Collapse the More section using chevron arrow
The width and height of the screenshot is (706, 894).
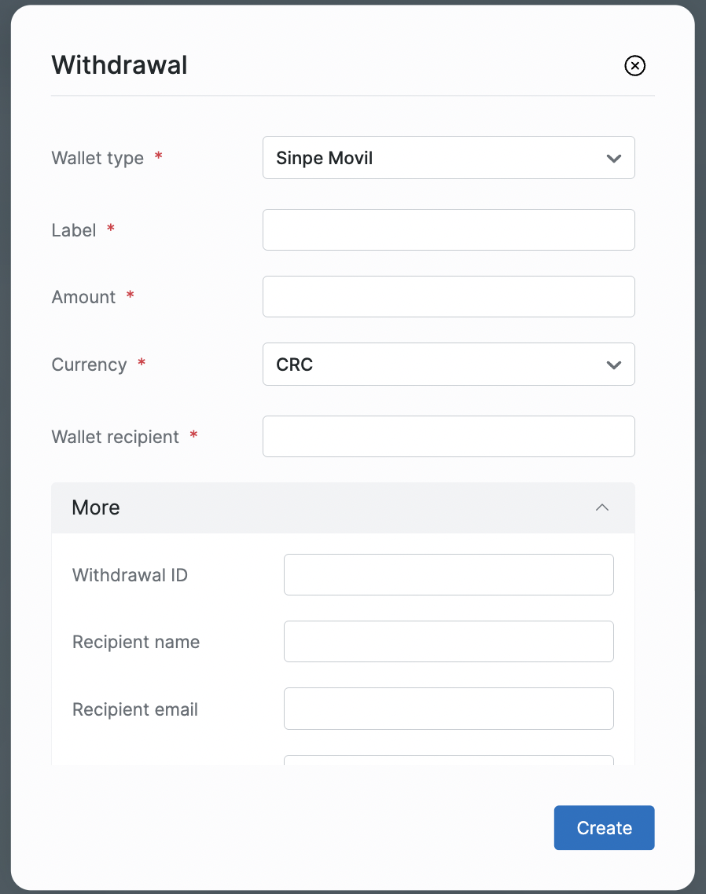coord(601,507)
